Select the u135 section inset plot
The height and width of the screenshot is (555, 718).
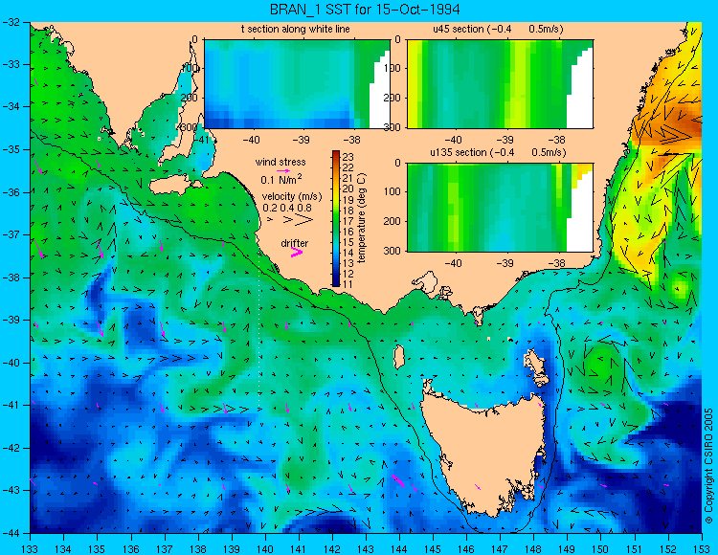pos(500,208)
